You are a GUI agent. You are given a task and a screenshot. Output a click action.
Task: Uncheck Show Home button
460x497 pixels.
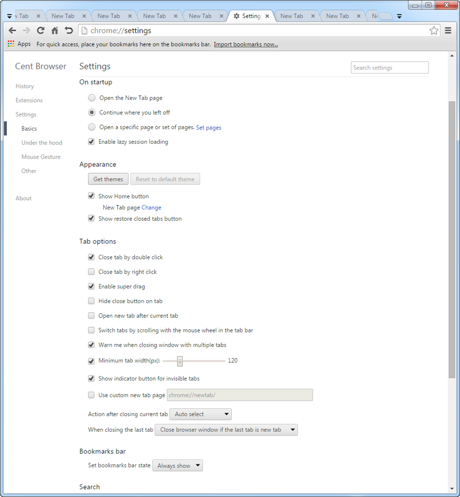(x=91, y=196)
